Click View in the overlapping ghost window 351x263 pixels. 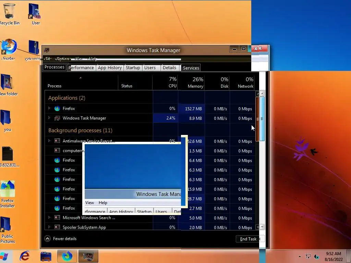click(x=89, y=203)
